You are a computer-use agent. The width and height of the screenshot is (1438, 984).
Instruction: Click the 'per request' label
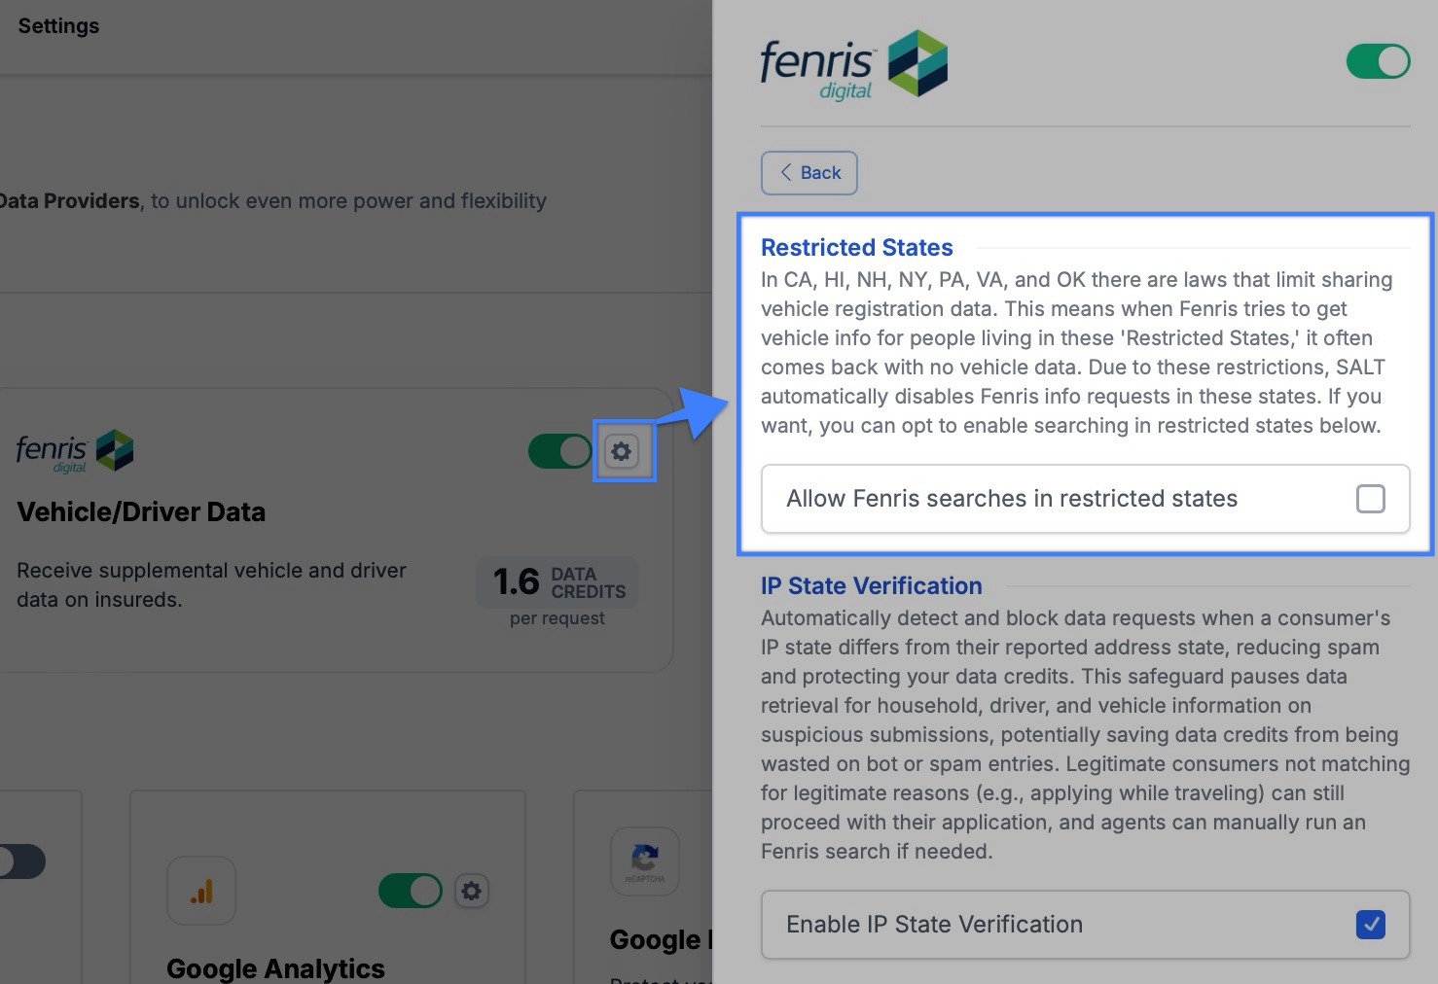[557, 618]
